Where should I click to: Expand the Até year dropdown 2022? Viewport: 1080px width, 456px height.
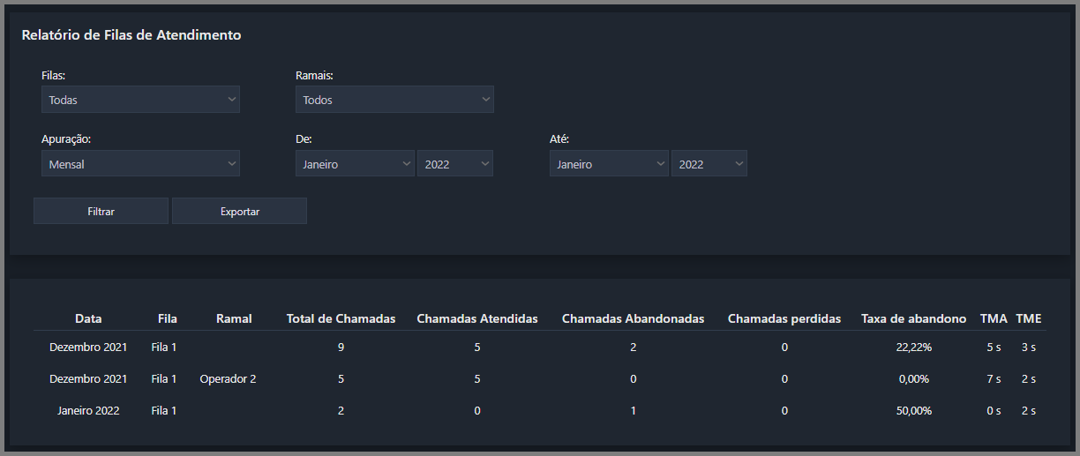click(709, 163)
